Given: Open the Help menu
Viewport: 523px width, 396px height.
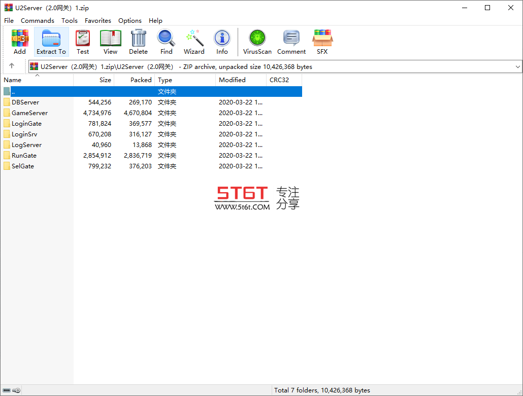Looking at the screenshot, I should click(155, 21).
